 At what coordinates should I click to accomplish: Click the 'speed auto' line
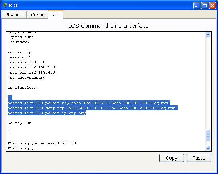pos(22,37)
